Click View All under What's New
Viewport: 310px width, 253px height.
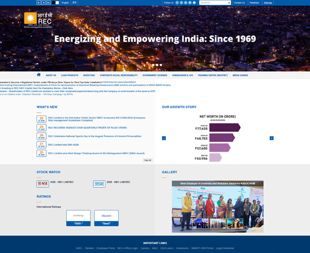(148, 160)
